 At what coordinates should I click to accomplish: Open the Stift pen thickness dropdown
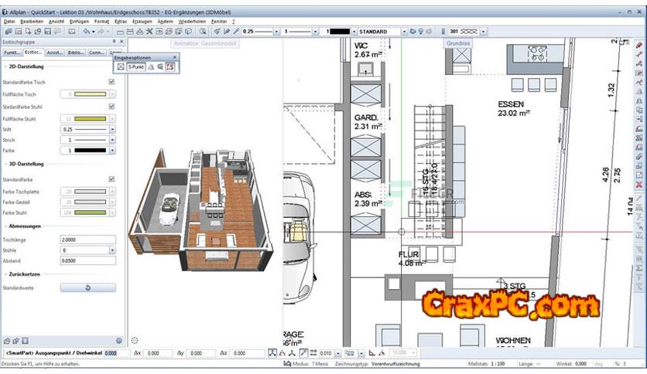(x=112, y=129)
